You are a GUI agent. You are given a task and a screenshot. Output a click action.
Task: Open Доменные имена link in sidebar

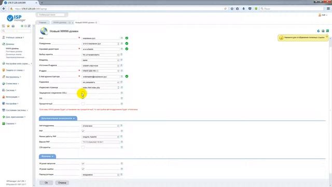pos(13,55)
